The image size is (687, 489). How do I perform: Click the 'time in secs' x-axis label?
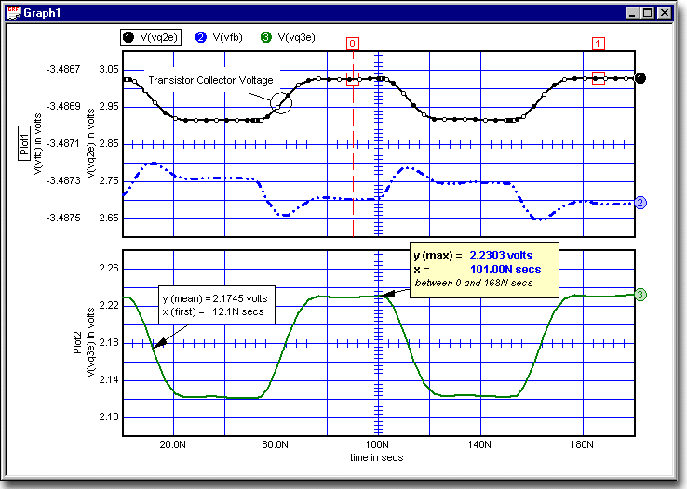pyautogui.click(x=378, y=457)
